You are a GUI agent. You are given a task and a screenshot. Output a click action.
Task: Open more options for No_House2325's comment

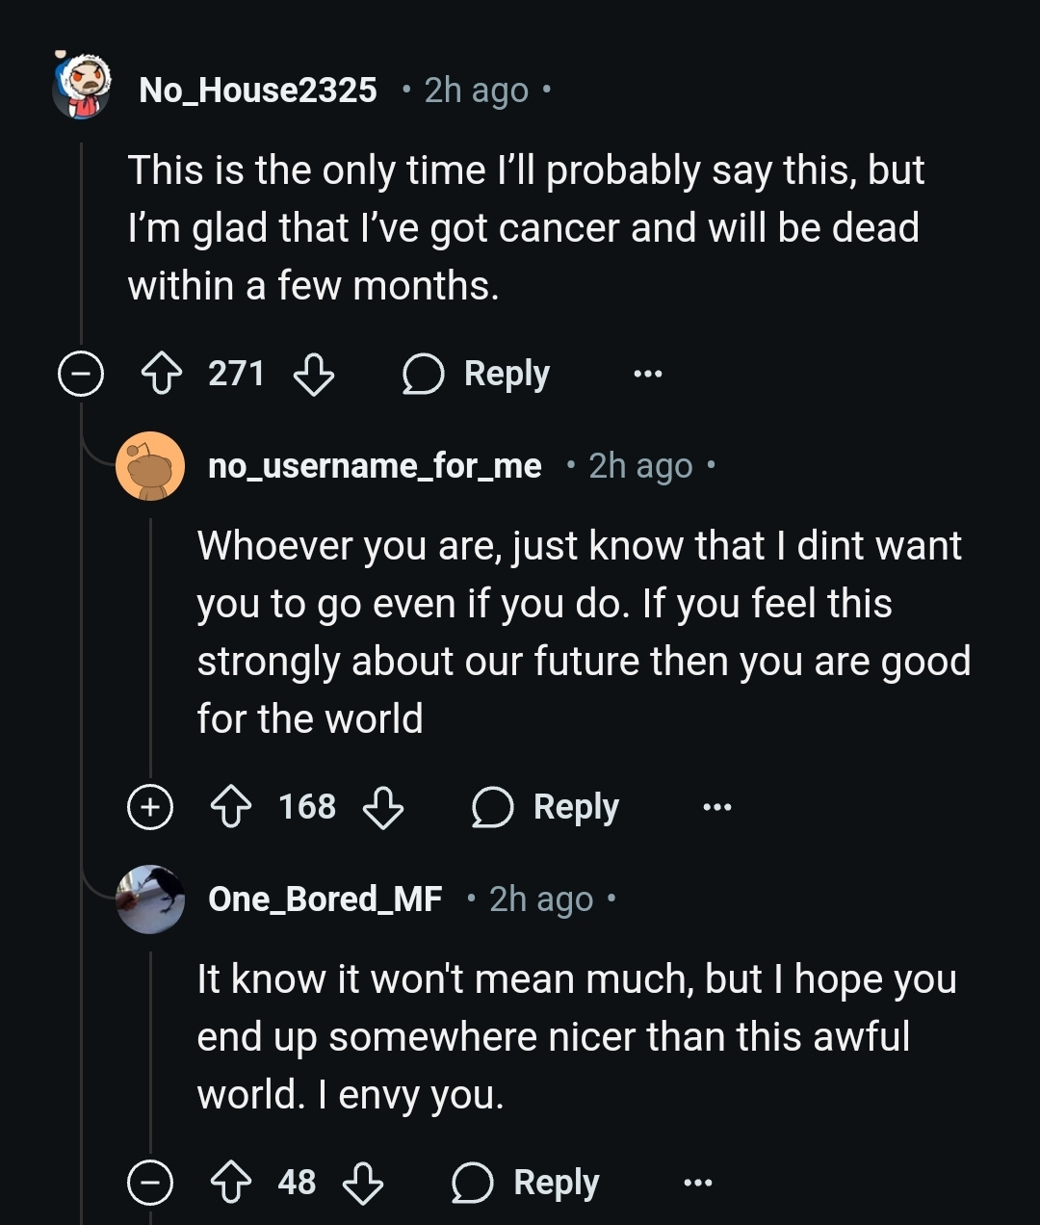(648, 374)
